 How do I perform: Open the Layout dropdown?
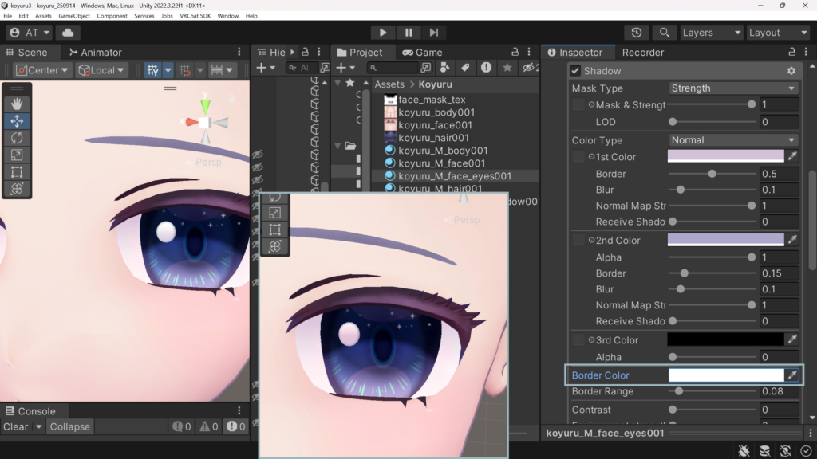point(777,32)
